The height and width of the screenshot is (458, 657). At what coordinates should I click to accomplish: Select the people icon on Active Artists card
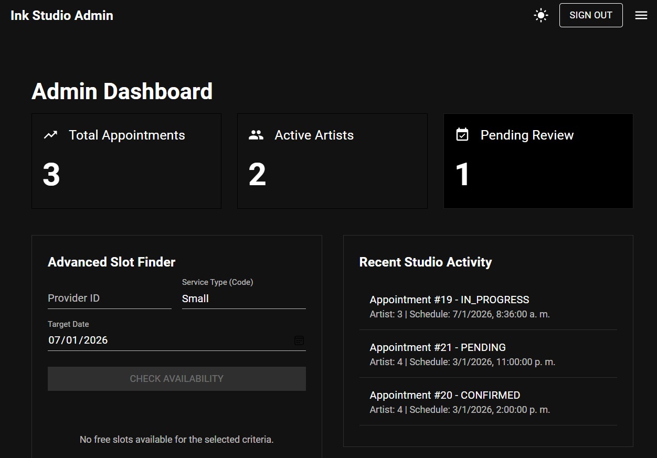[256, 135]
